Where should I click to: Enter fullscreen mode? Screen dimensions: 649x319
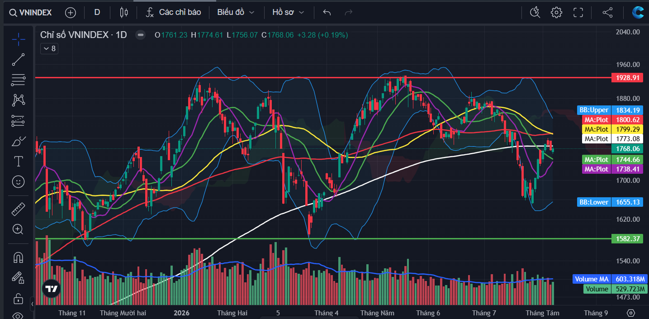(x=578, y=12)
